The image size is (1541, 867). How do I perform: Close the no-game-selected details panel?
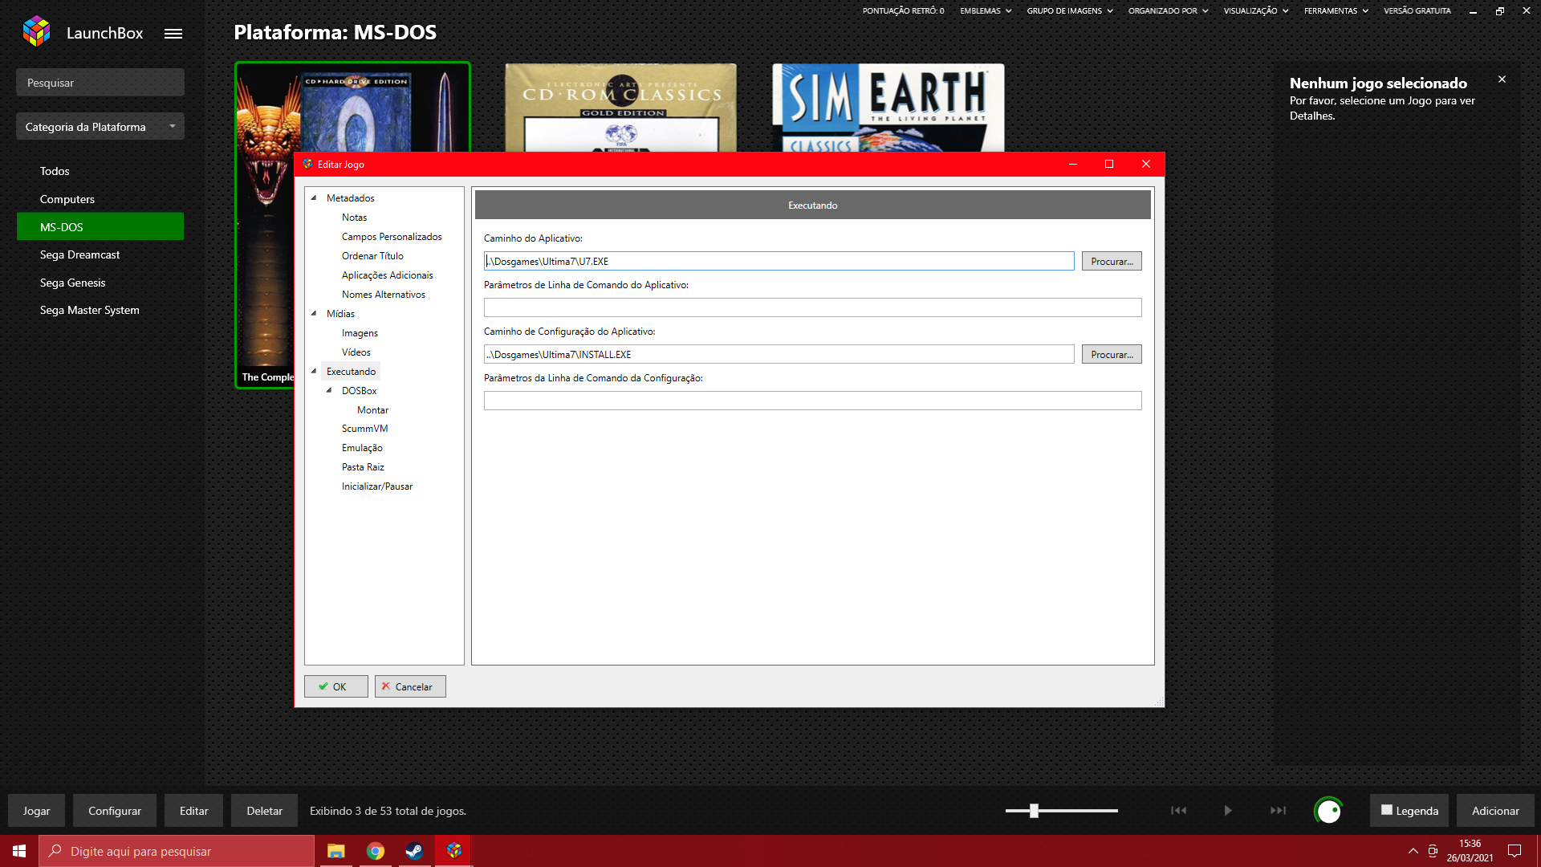[1502, 79]
